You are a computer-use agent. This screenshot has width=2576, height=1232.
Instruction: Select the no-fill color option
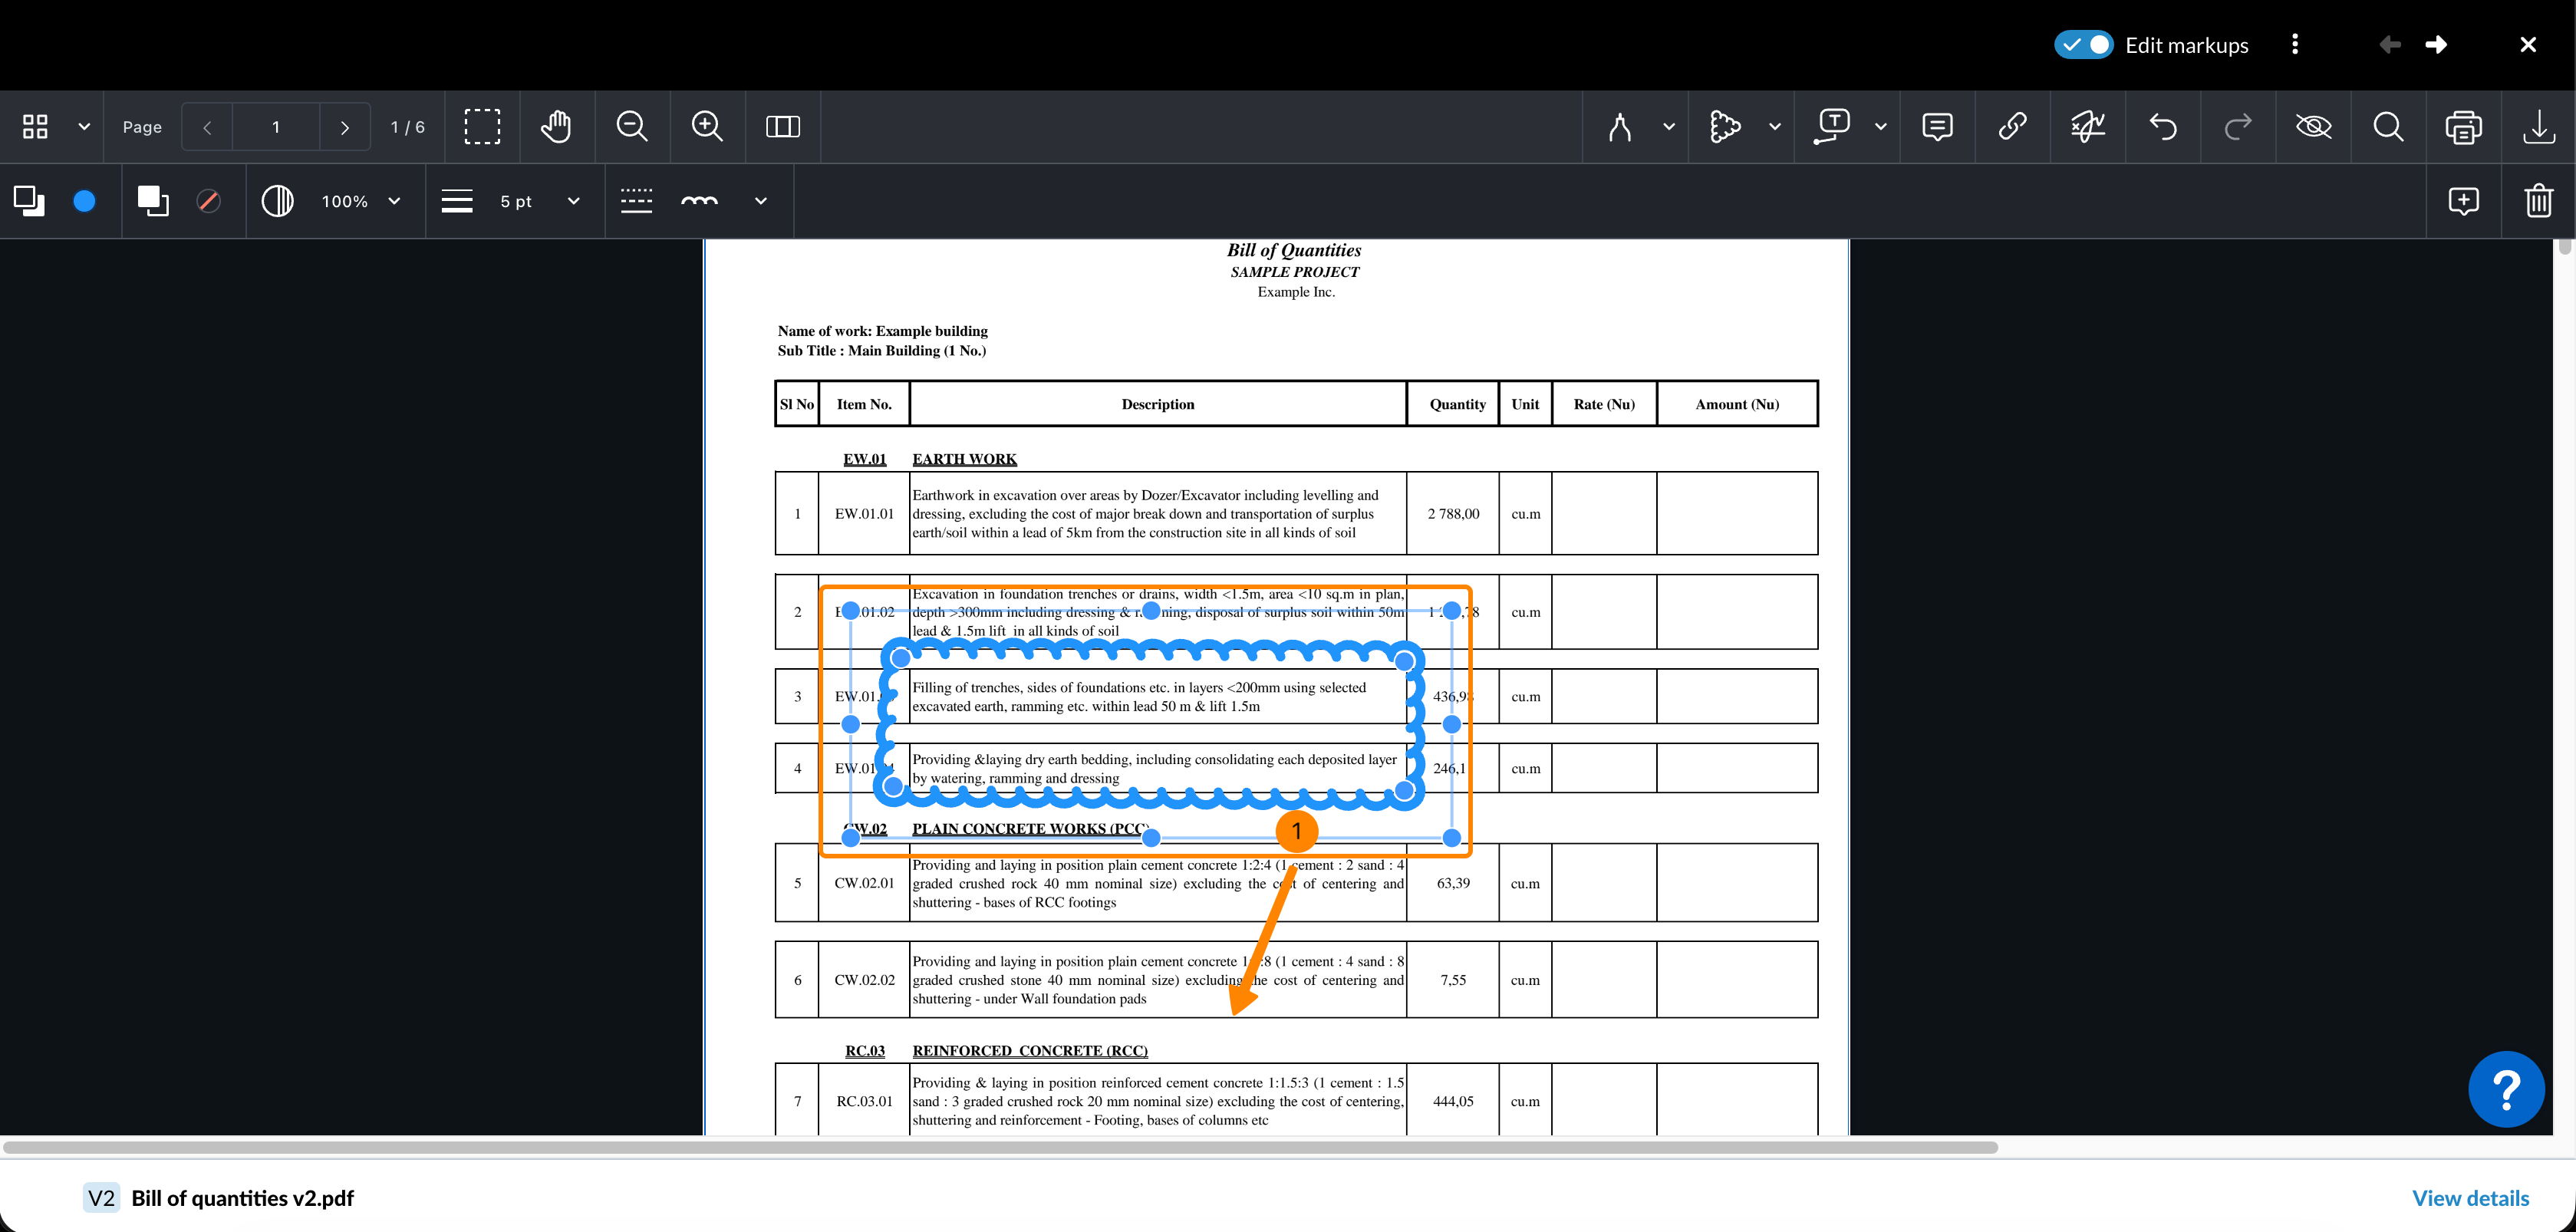(208, 201)
